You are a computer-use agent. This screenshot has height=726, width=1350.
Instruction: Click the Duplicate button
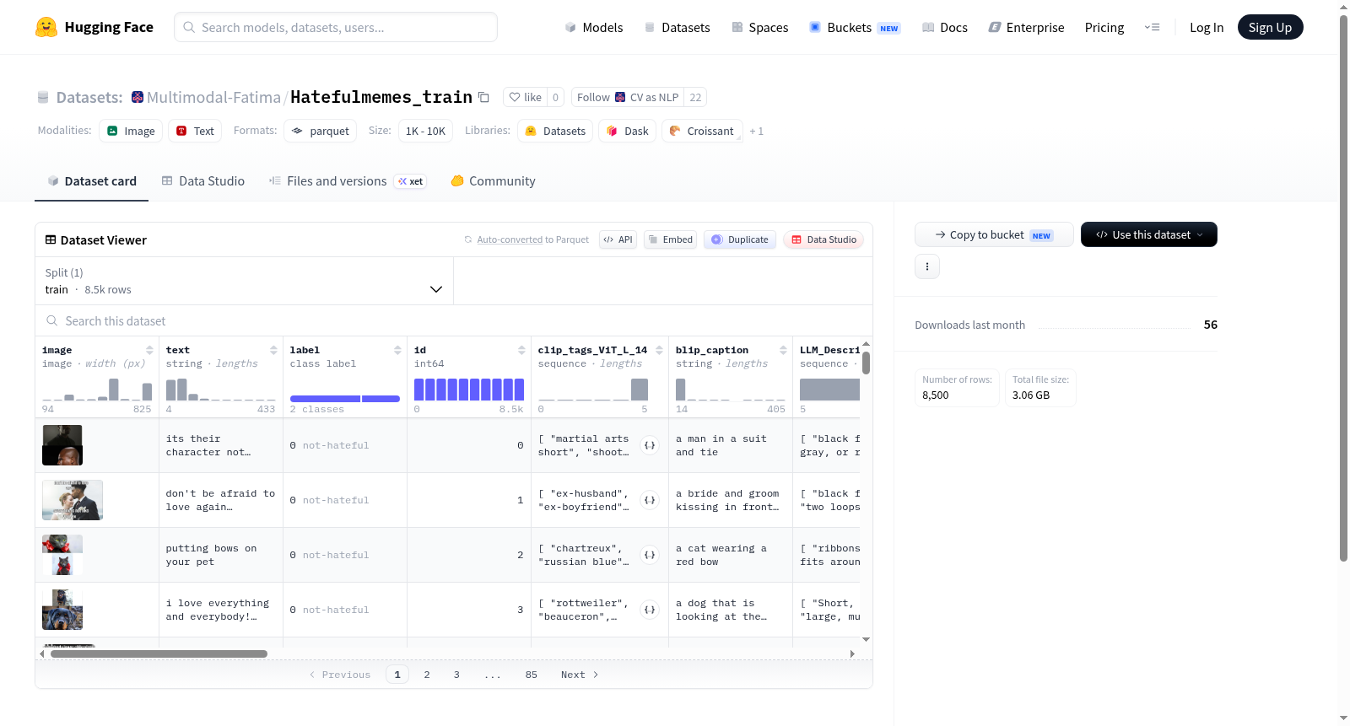[x=739, y=239]
